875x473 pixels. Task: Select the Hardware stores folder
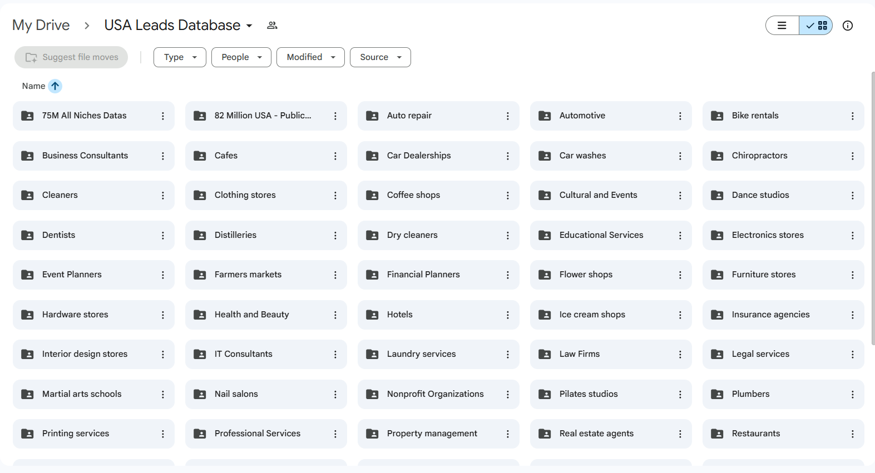(93, 315)
